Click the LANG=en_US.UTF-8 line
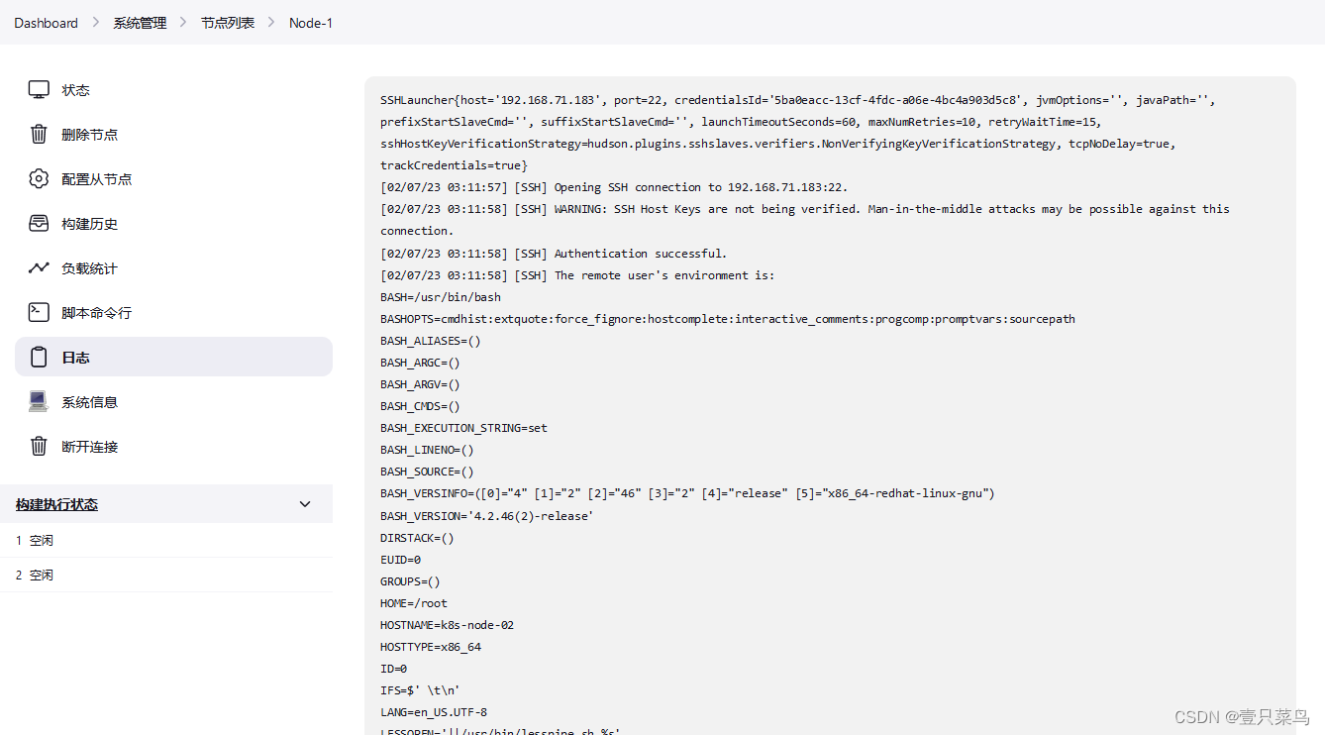The width and height of the screenshot is (1325, 735). coord(434,712)
